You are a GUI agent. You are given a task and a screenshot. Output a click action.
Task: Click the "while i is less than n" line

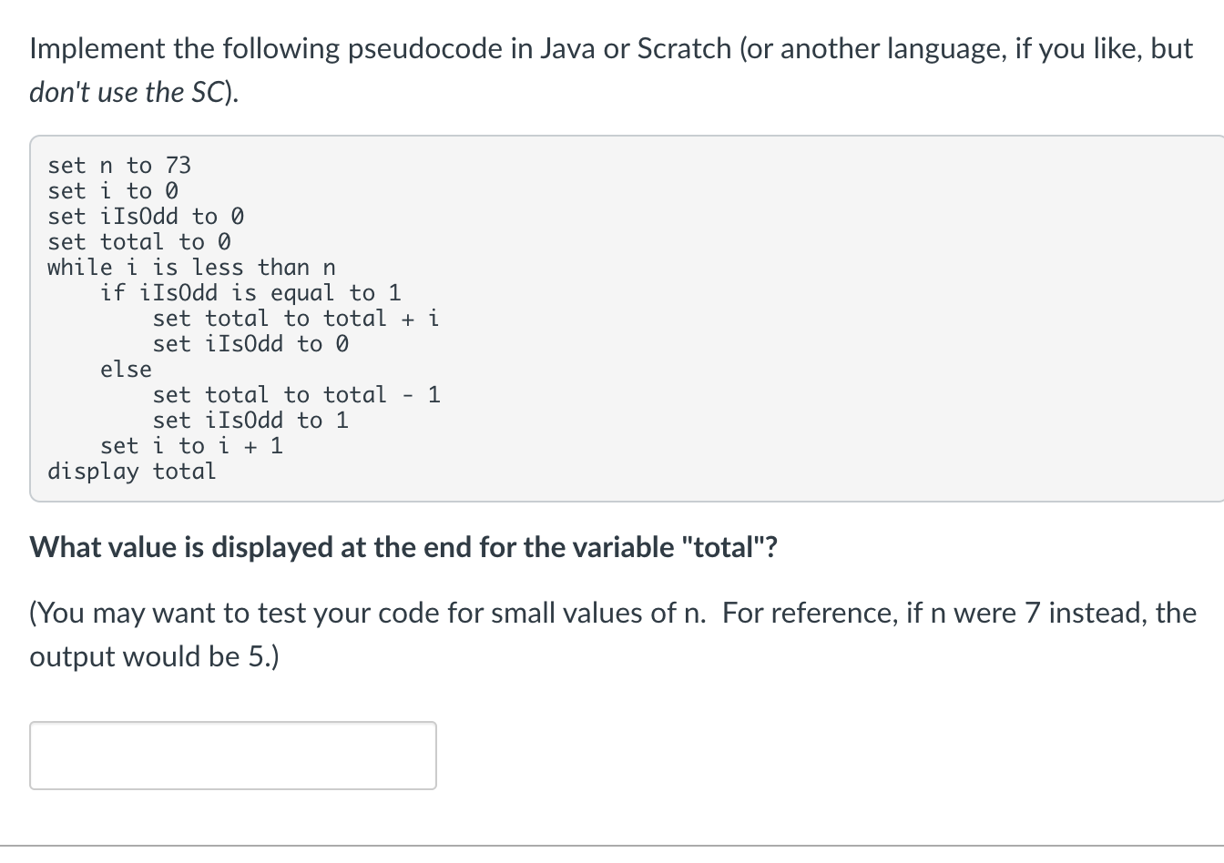tap(191, 268)
